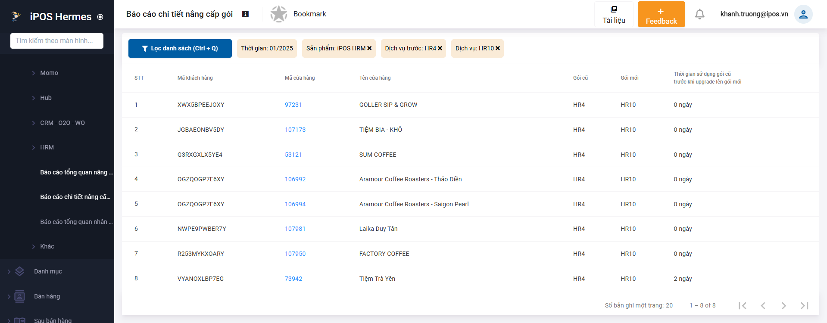The image size is (827, 323).
Task: Click the Mã cửa hàng column header
Action: pos(300,78)
